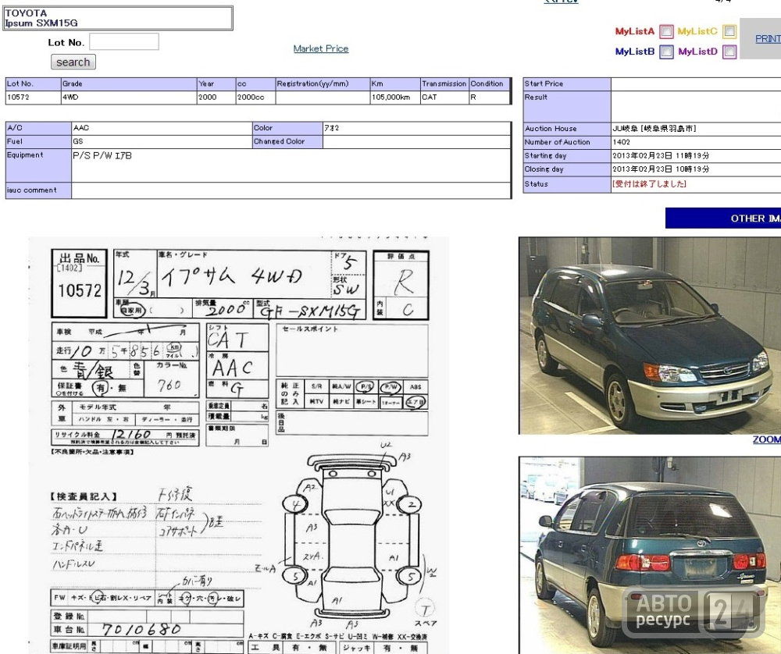Open the front view car photo
The width and height of the screenshot is (781, 654).
[x=650, y=336]
